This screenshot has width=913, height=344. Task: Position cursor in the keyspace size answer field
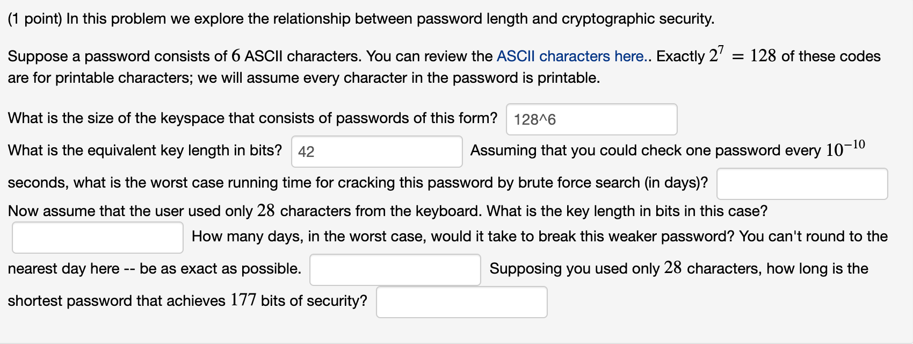click(591, 119)
